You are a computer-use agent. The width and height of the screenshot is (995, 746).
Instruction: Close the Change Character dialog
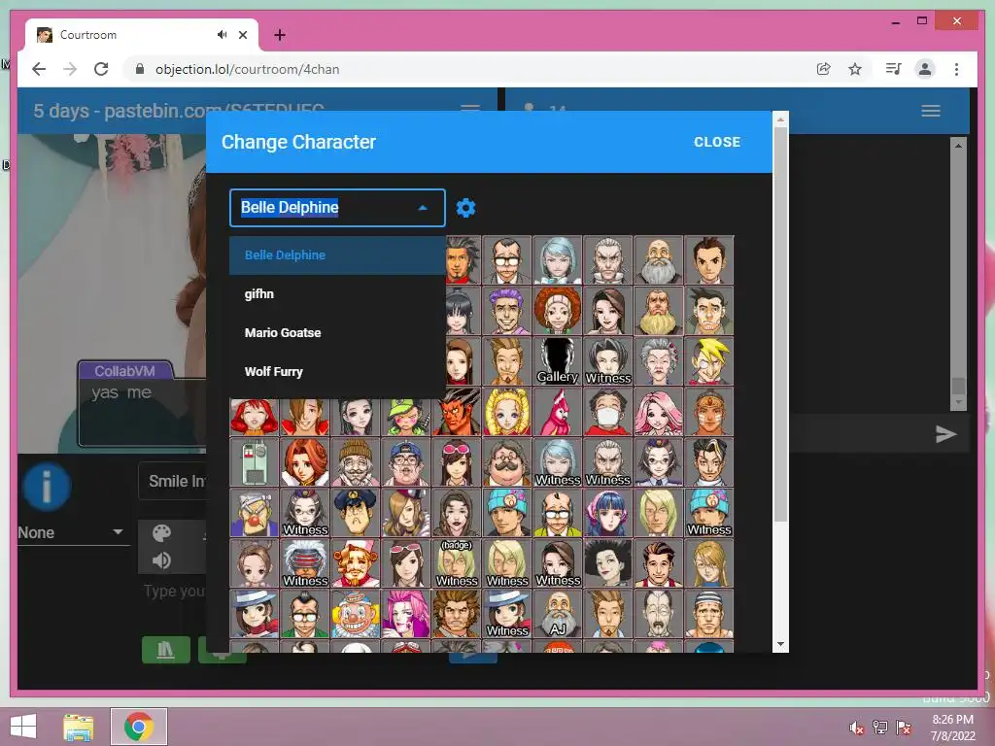717,142
